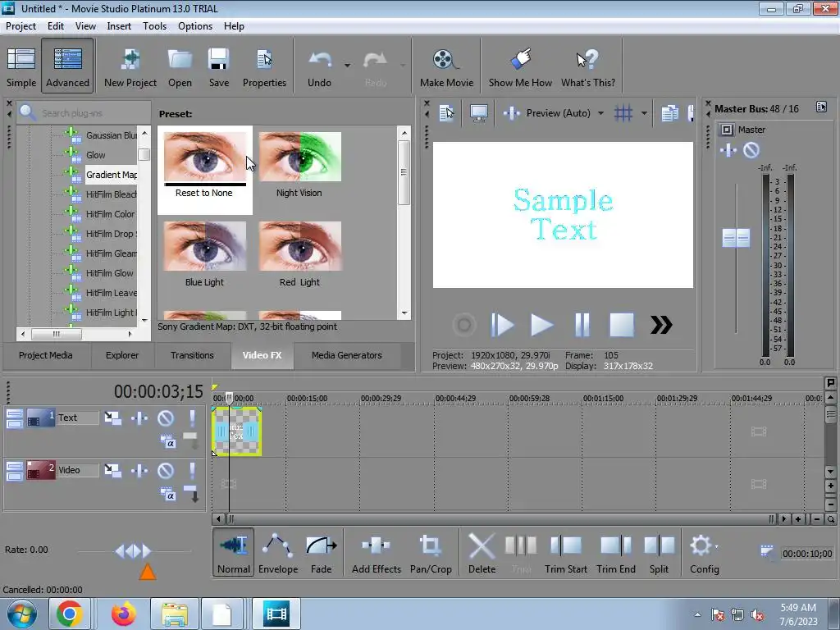Switch to Transitions tab
The height and width of the screenshot is (630, 840).
pos(192,355)
